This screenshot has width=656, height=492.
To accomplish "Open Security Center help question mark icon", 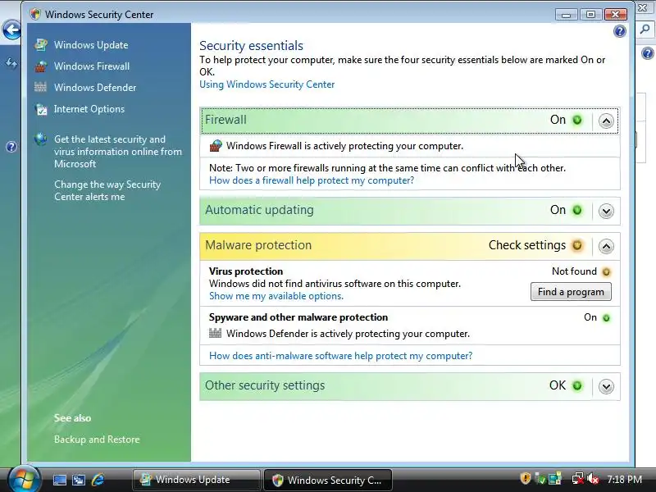I will point(620,31).
